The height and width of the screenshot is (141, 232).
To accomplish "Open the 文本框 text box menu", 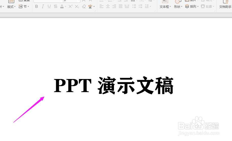I will point(165,7).
